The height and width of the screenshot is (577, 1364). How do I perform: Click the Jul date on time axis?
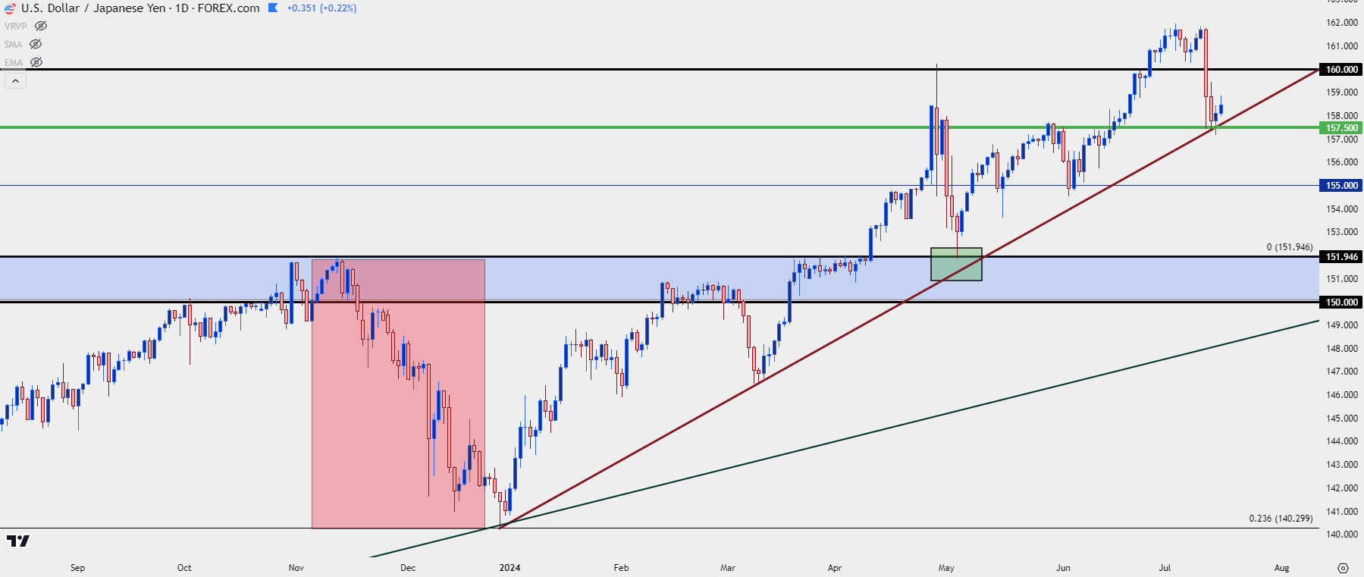coord(1165,567)
